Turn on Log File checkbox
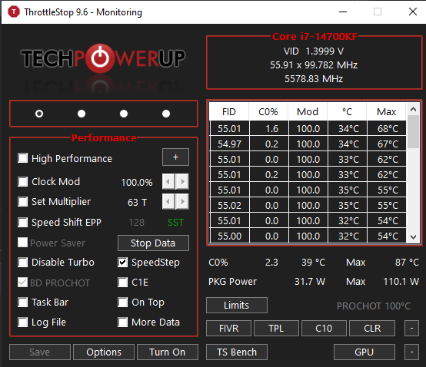 click(22, 322)
